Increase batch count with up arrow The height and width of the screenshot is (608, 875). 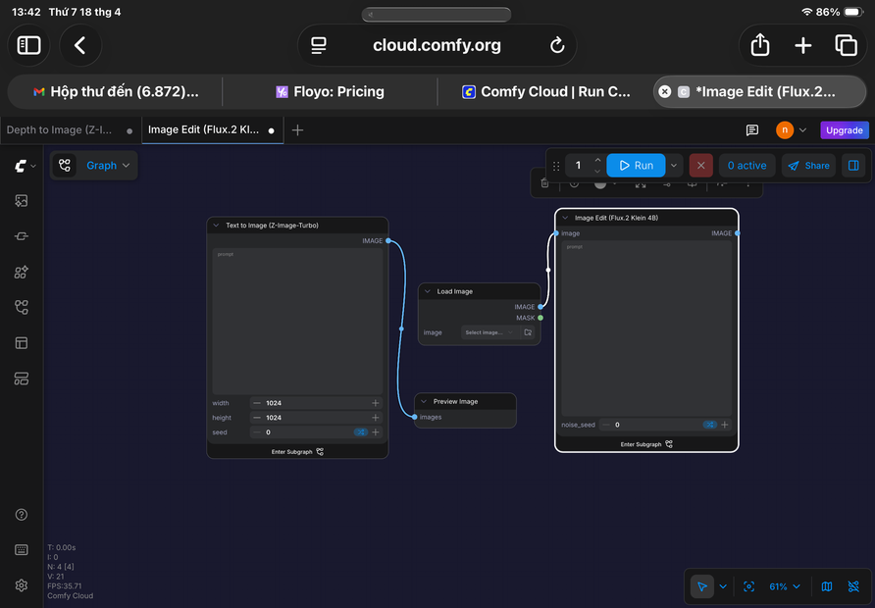click(597, 160)
